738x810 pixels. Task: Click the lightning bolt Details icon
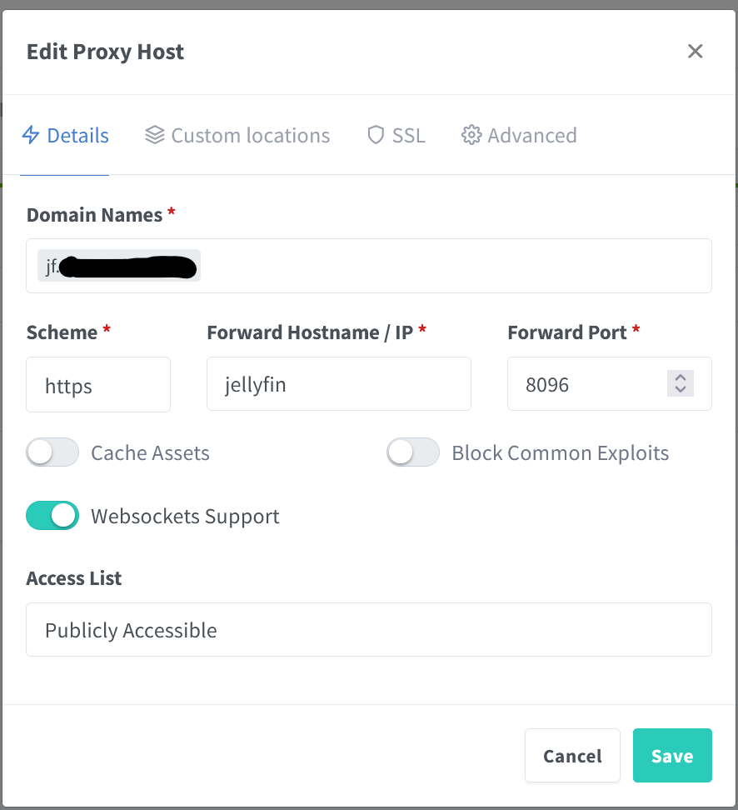tap(31, 135)
